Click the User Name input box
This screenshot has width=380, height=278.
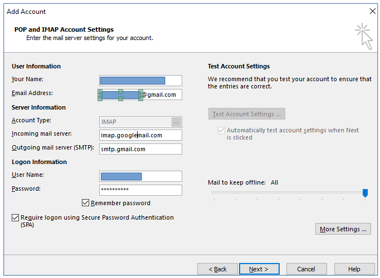coord(140,176)
